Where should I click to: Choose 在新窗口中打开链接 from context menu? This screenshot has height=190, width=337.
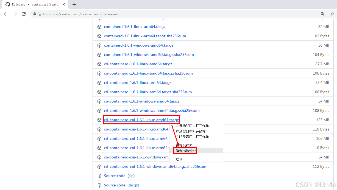[196, 131]
